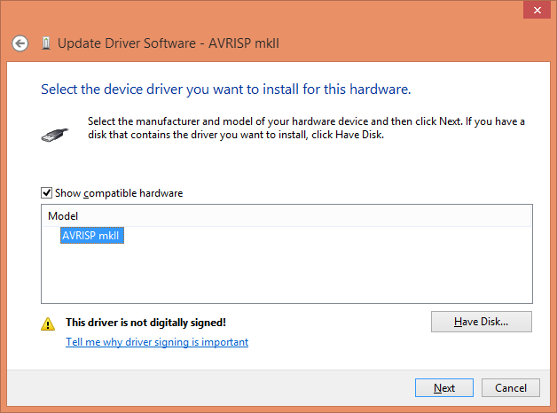Click 'This driver is not digitally signed!' text

pos(145,323)
